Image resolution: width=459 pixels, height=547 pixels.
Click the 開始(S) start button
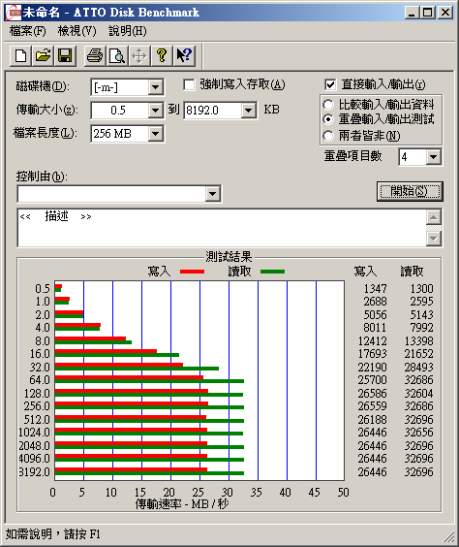410,191
